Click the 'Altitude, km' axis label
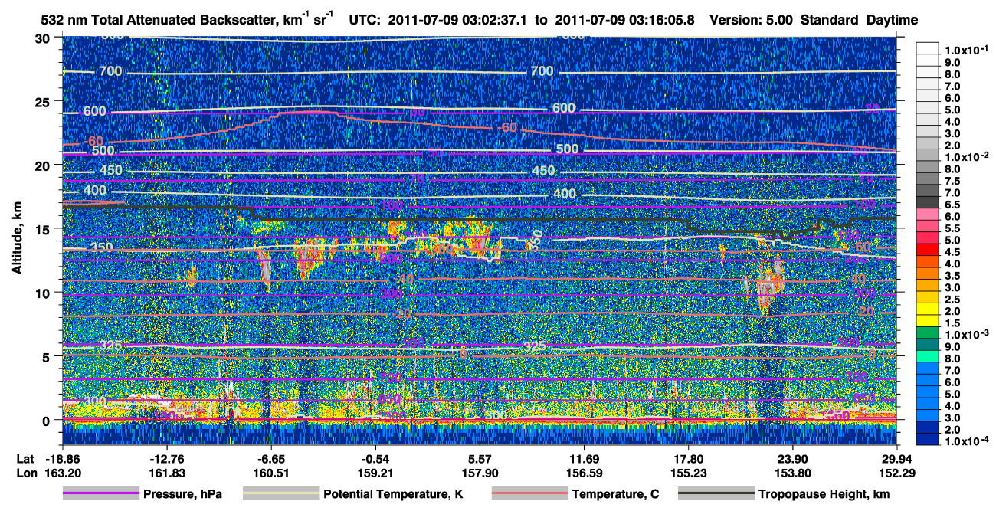The width and height of the screenshot is (996, 511). click(17, 240)
